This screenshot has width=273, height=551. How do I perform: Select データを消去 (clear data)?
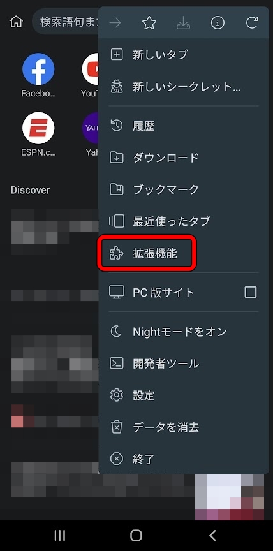coord(184,427)
